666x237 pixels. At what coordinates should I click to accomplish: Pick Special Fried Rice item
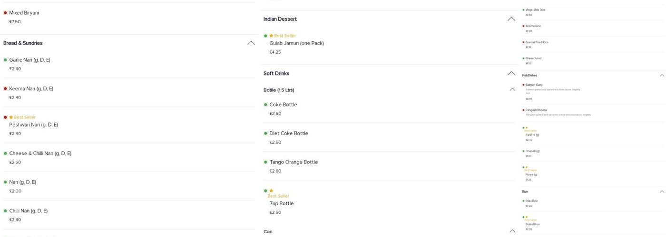[x=537, y=42]
